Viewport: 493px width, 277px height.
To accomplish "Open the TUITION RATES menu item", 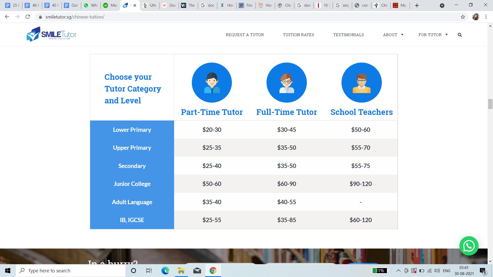I will (298, 35).
